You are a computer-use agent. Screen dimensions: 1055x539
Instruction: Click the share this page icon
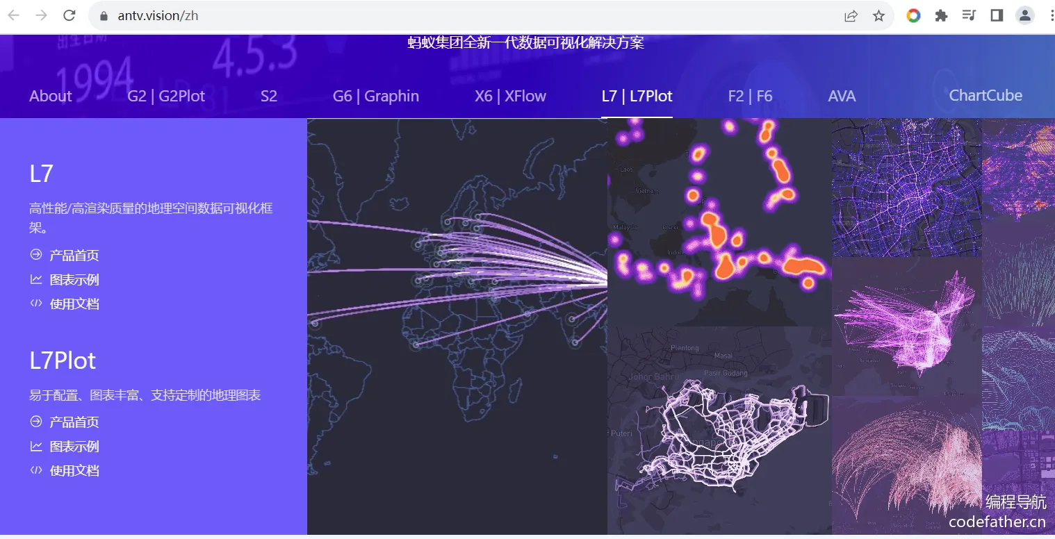point(851,15)
